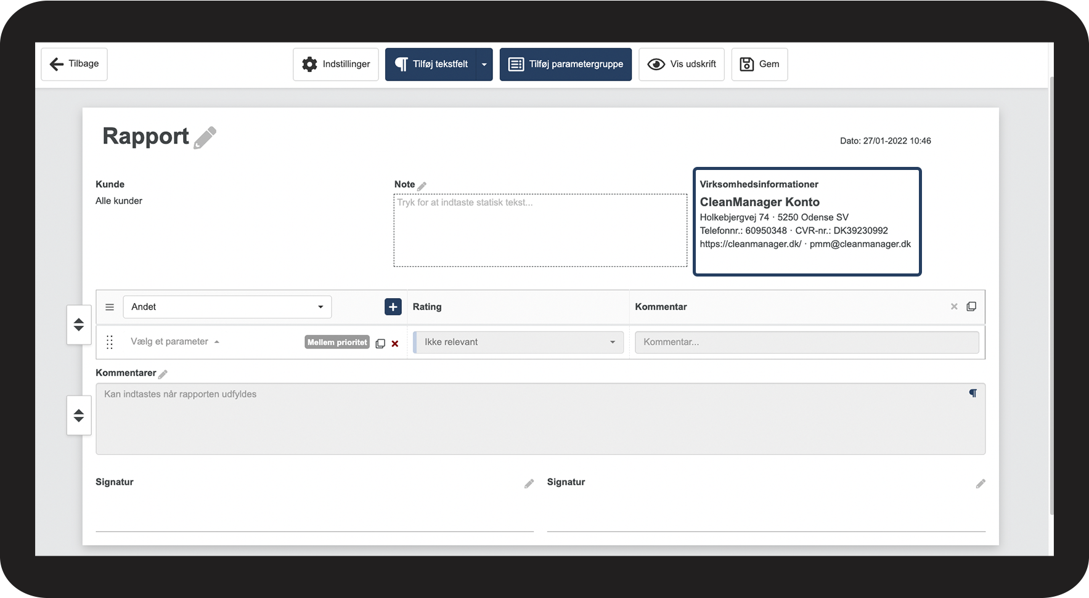Click the parameter group hamburger handle
Viewport: 1089px width, 598px height.
110,307
